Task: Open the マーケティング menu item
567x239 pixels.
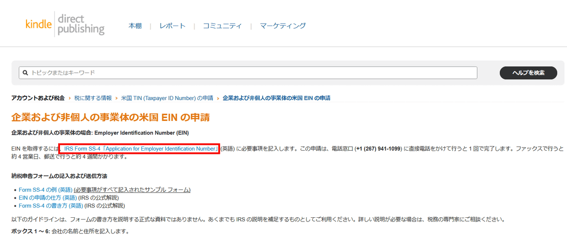Action: click(283, 26)
